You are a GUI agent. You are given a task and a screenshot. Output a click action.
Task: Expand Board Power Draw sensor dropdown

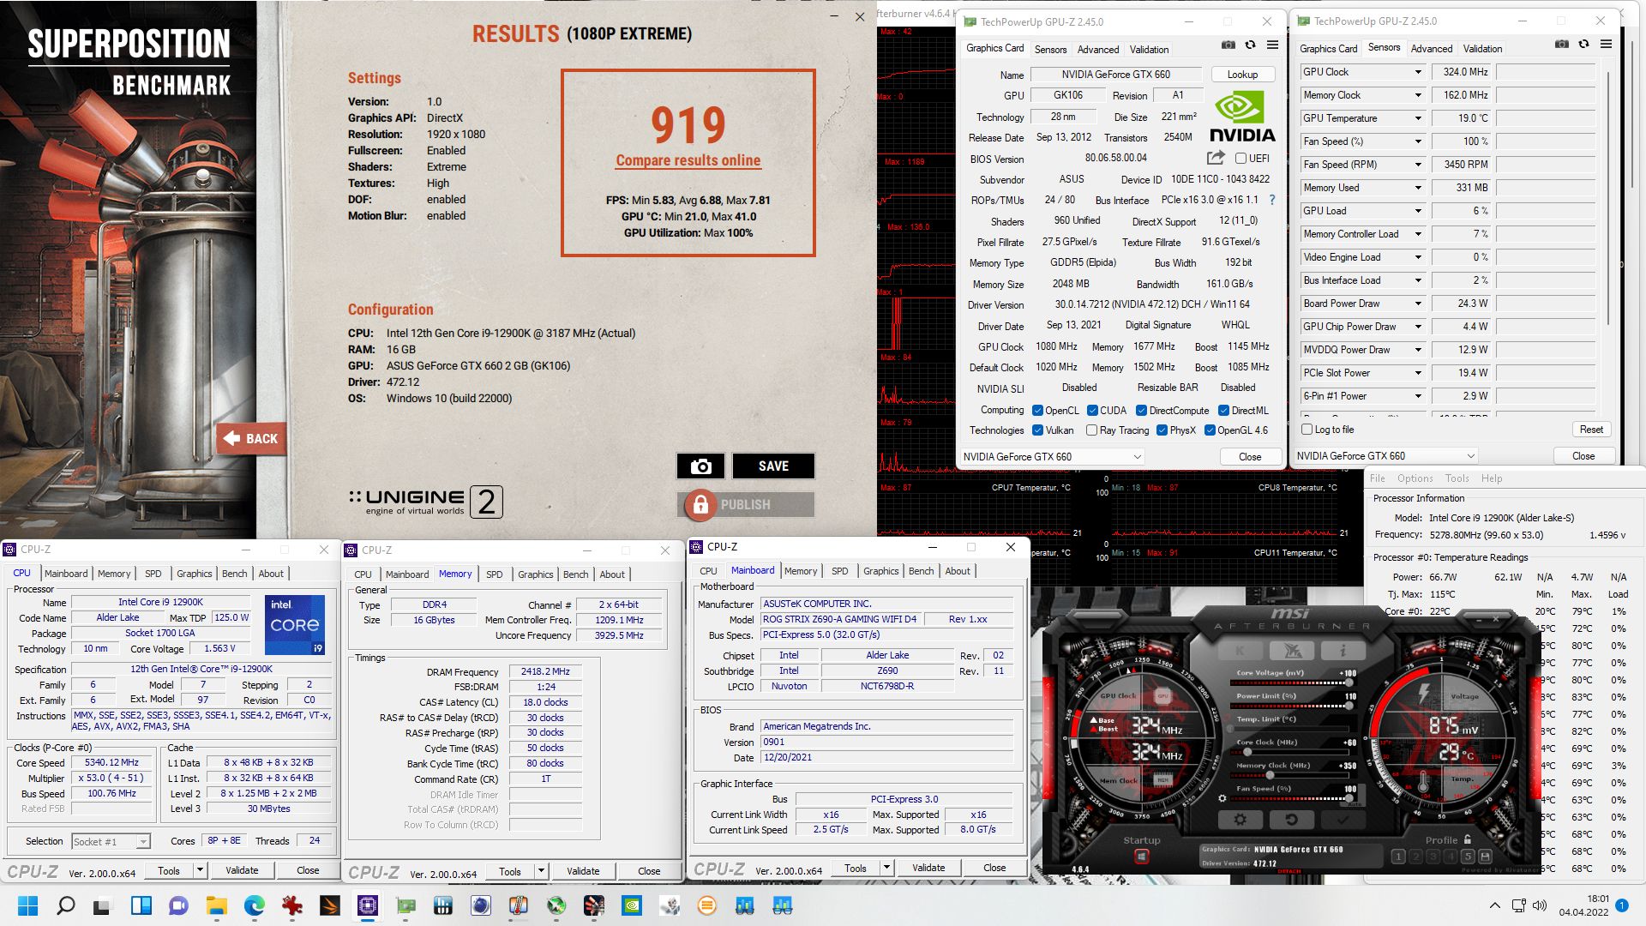(1418, 304)
